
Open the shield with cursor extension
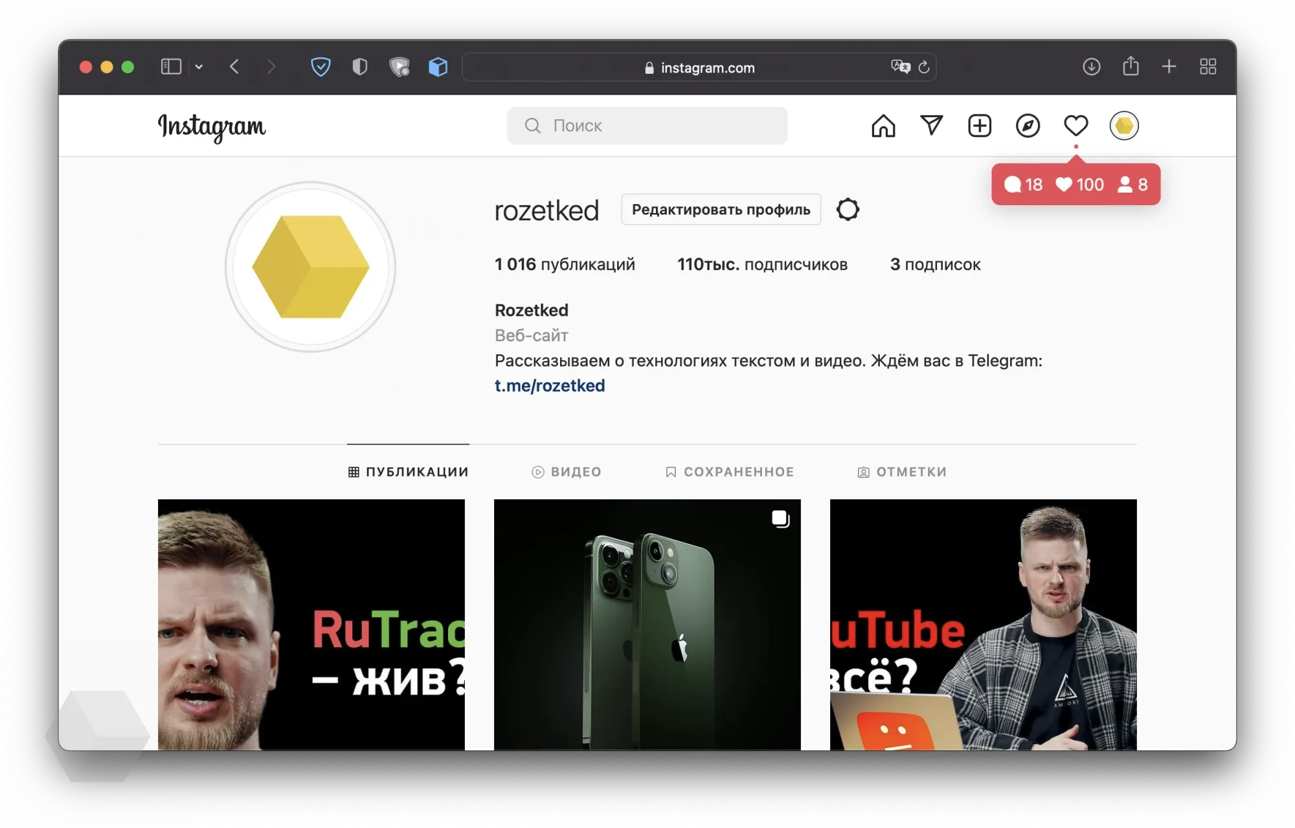pyautogui.click(x=400, y=67)
